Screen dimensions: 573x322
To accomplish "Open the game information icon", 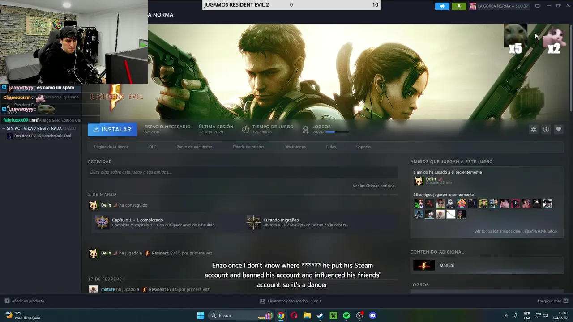I will pyautogui.click(x=546, y=129).
